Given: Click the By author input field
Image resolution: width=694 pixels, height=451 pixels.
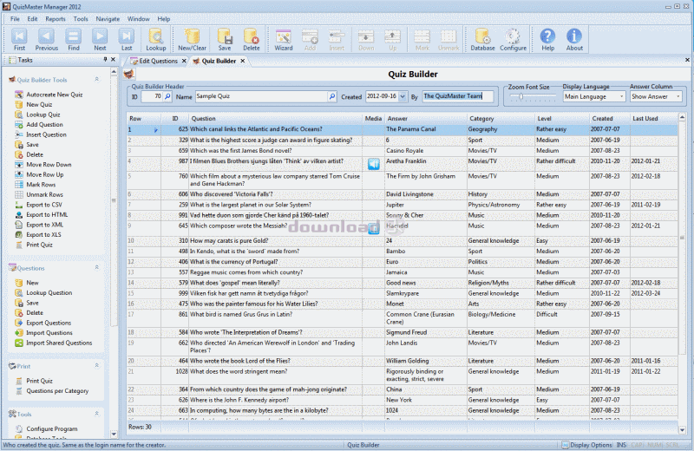Looking at the screenshot, I should point(458,96).
